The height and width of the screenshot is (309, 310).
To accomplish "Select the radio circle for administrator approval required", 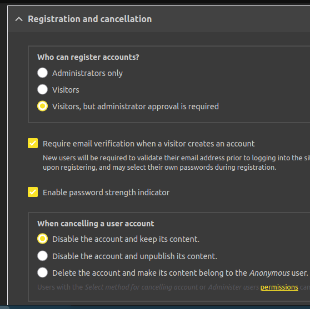I will tap(43, 106).
